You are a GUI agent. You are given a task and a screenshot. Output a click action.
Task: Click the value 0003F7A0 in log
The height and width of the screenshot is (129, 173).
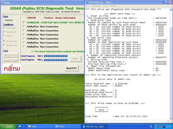[161, 23]
